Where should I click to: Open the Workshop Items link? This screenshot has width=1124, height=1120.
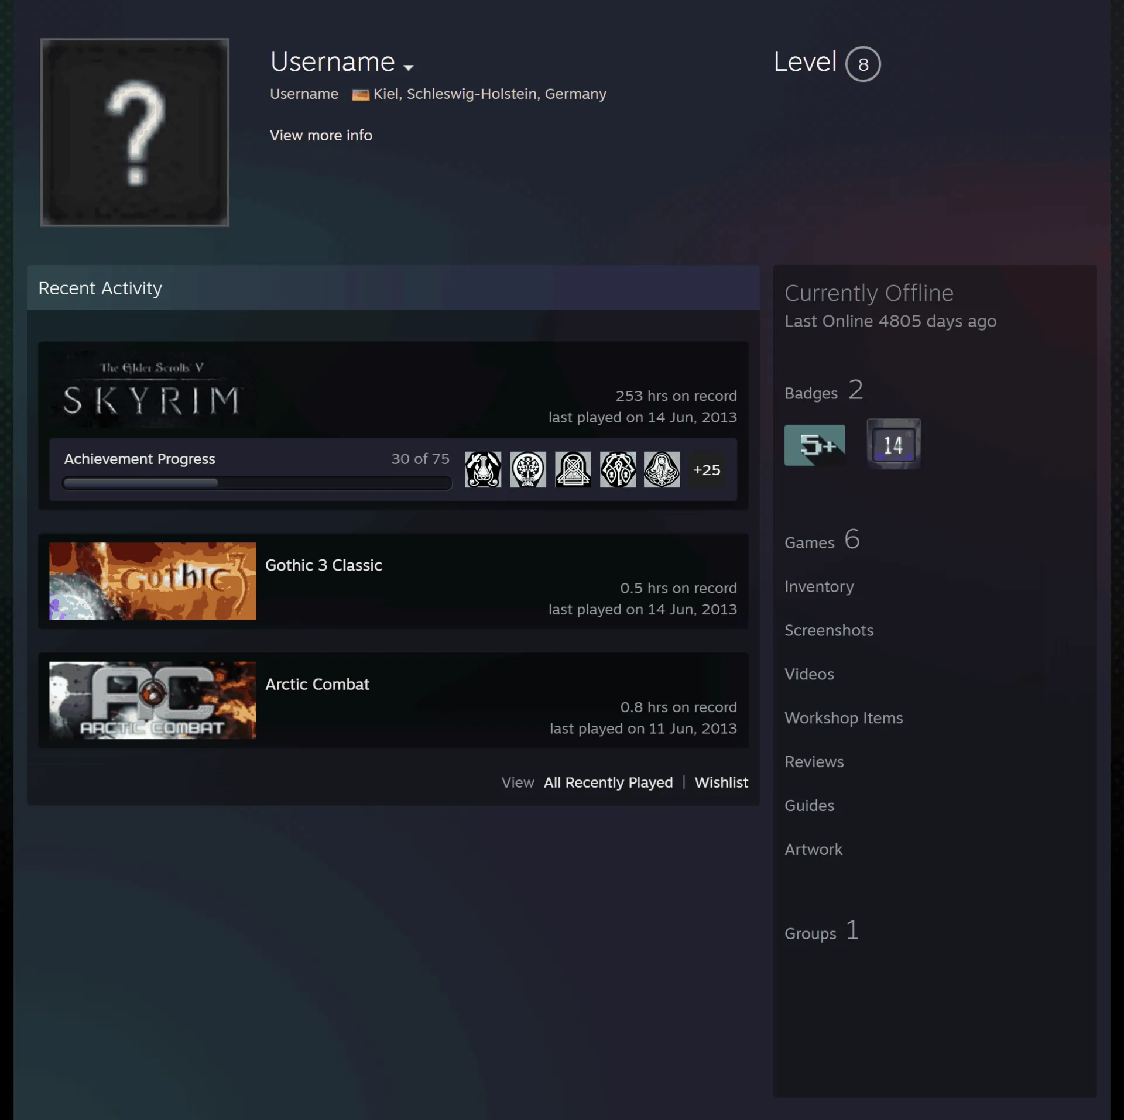point(844,718)
